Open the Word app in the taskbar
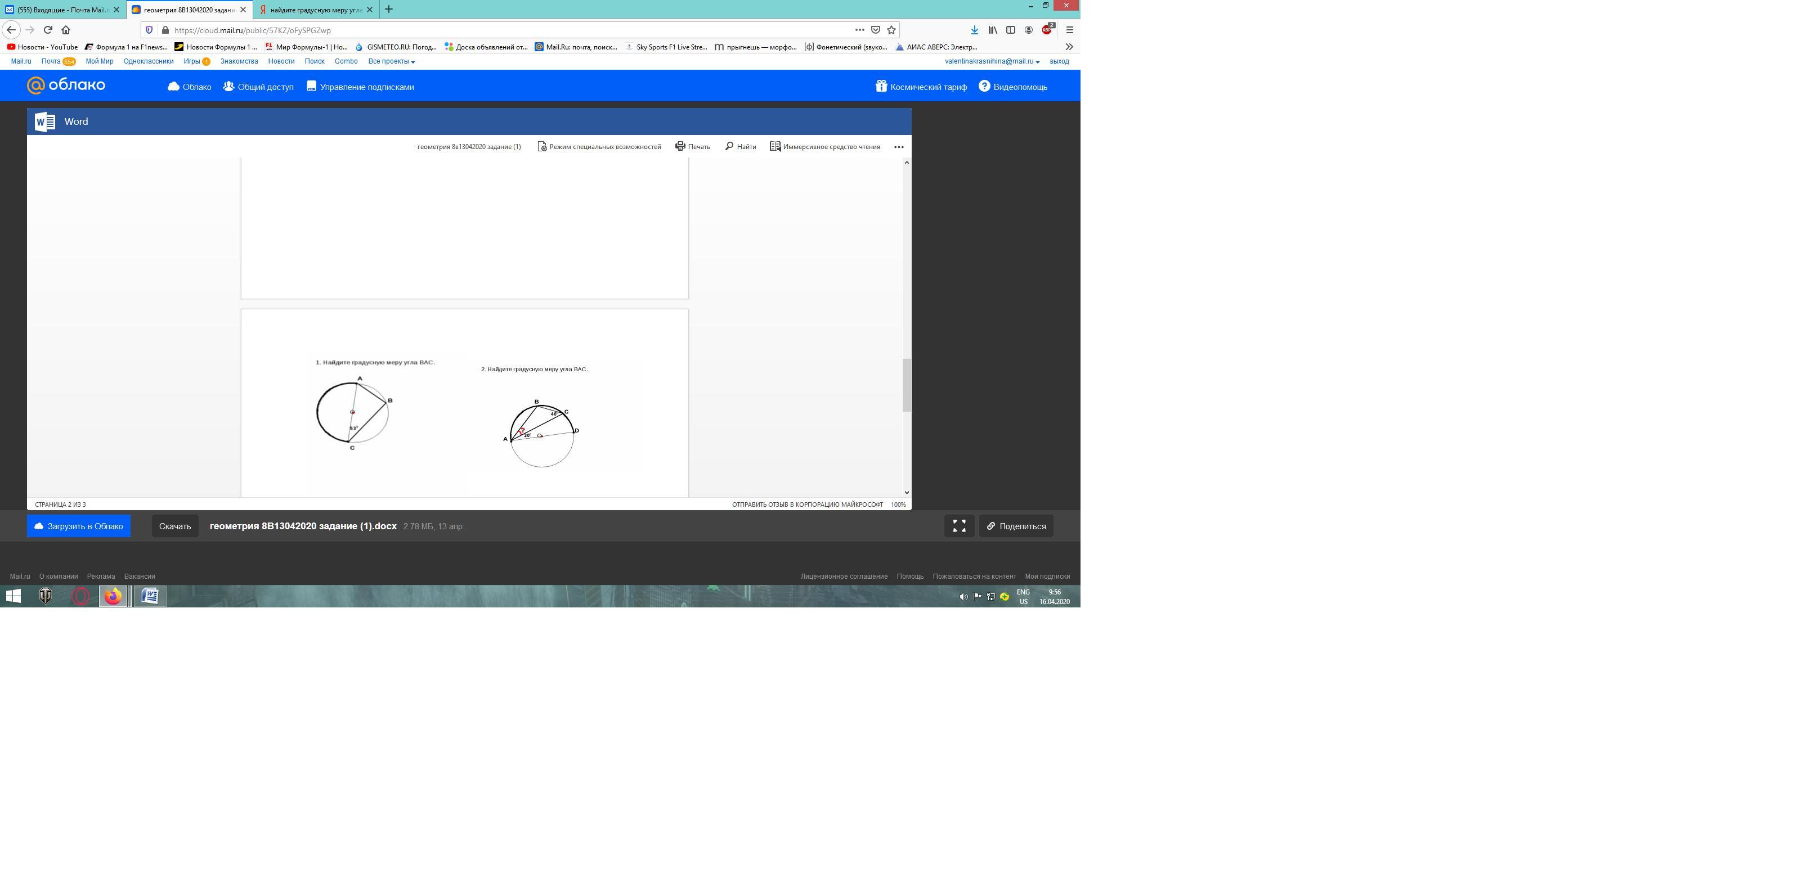This screenshot has height=892, width=1820. pyautogui.click(x=149, y=596)
